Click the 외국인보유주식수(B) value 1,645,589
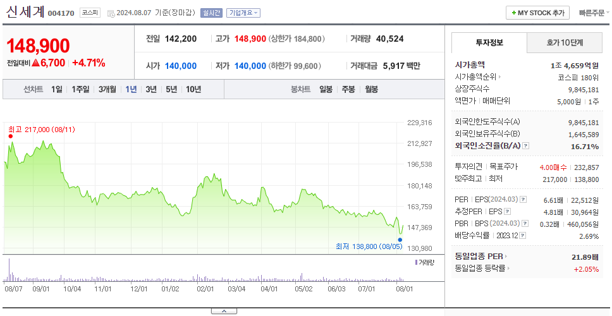The height and width of the screenshot is (316, 612). point(584,134)
